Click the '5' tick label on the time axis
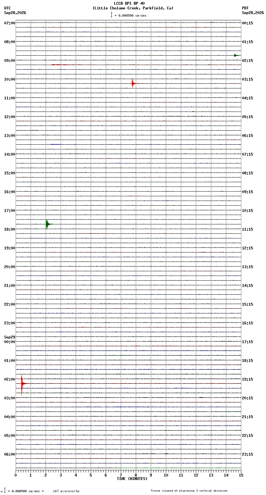 [91, 475]
